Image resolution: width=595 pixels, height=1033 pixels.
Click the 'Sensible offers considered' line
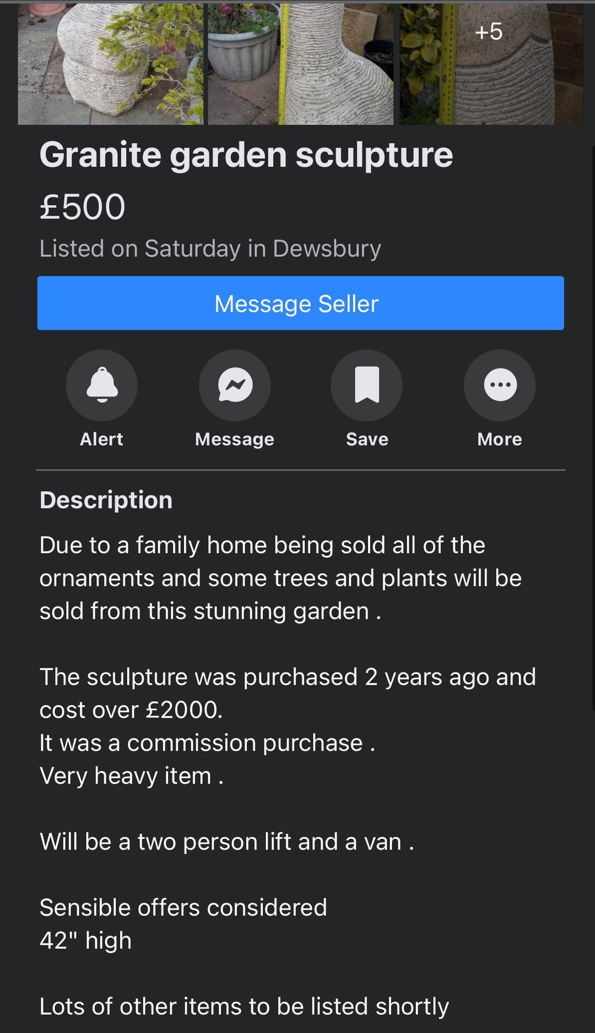(x=183, y=907)
